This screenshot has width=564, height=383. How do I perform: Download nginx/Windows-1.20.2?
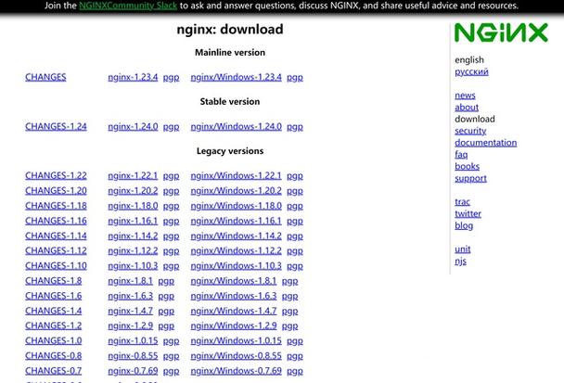click(236, 191)
